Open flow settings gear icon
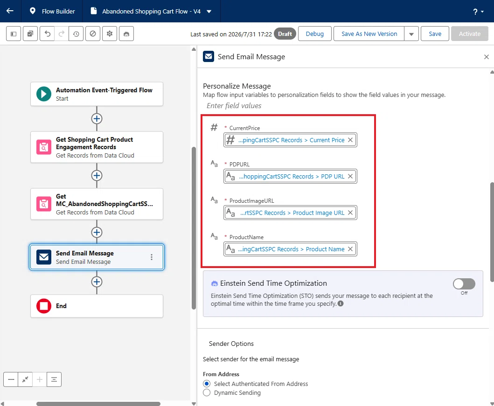This screenshot has width=494, height=406. click(x=109, y=34)
